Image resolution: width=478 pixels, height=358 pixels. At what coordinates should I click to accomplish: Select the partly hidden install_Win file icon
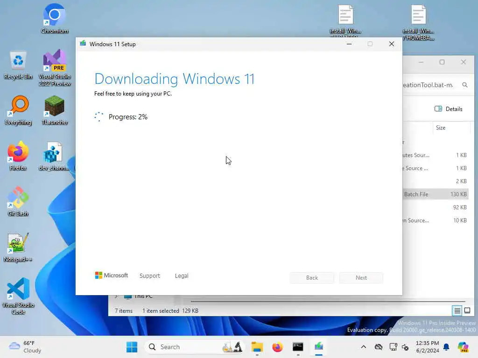tap(345, 21)
